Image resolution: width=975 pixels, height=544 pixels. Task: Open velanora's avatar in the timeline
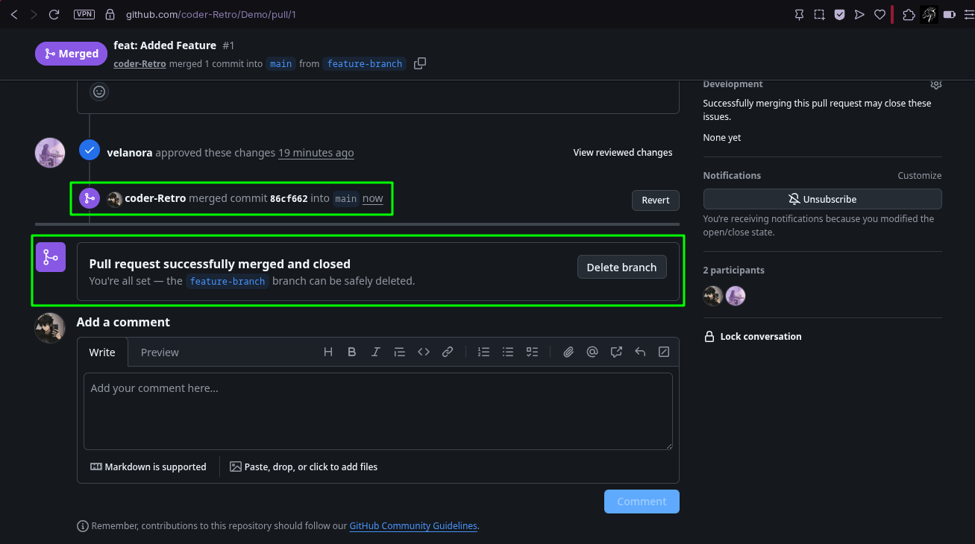(x=50, y=153)
